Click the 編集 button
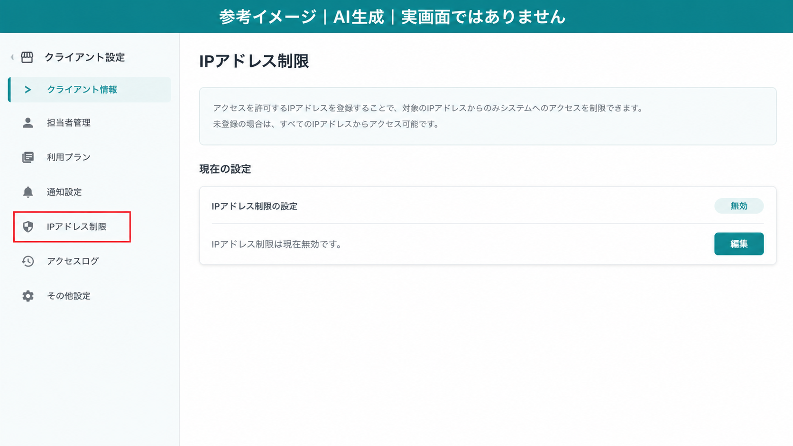This screenshot has width=793, height=446. tap(738, 244)
